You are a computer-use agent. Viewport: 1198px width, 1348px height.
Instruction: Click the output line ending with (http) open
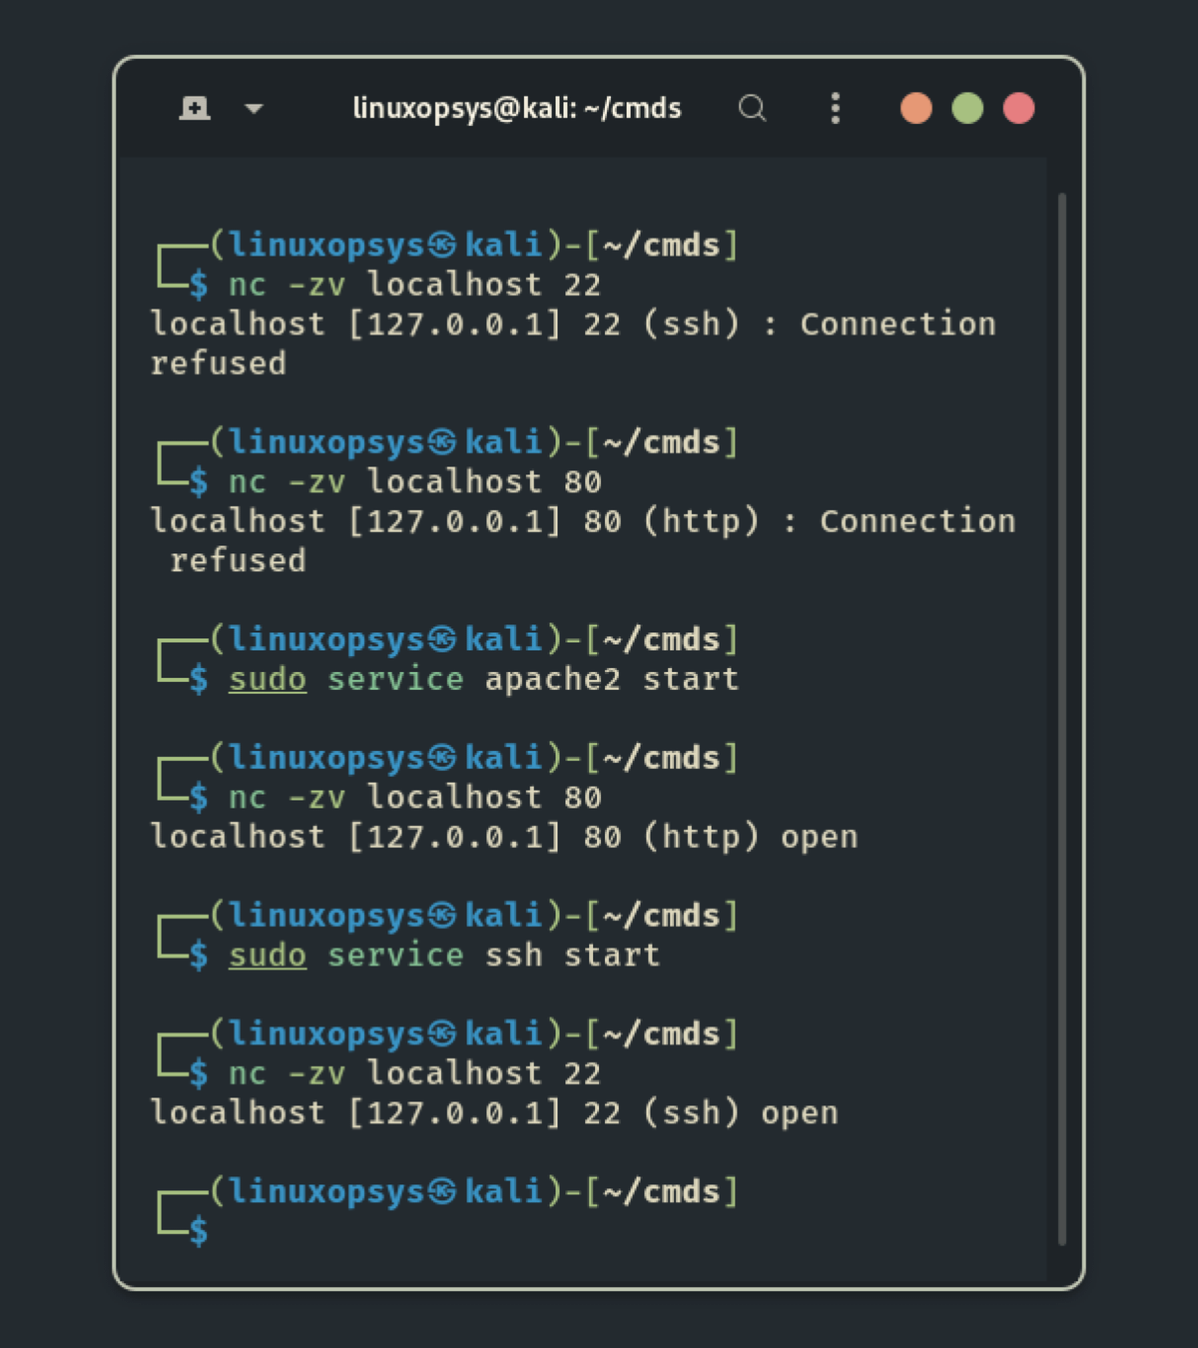tap(503, 837)
